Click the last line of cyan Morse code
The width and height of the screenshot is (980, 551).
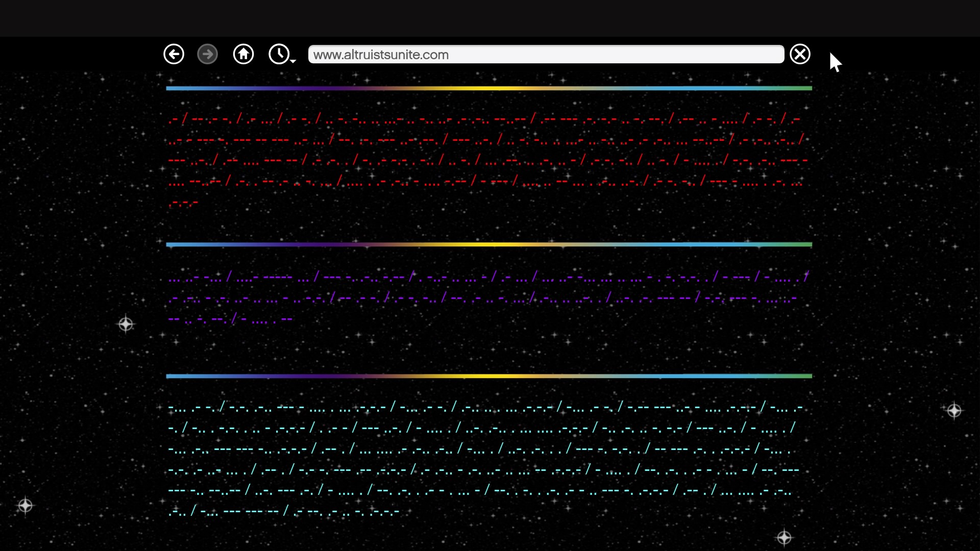coord(284,511)
